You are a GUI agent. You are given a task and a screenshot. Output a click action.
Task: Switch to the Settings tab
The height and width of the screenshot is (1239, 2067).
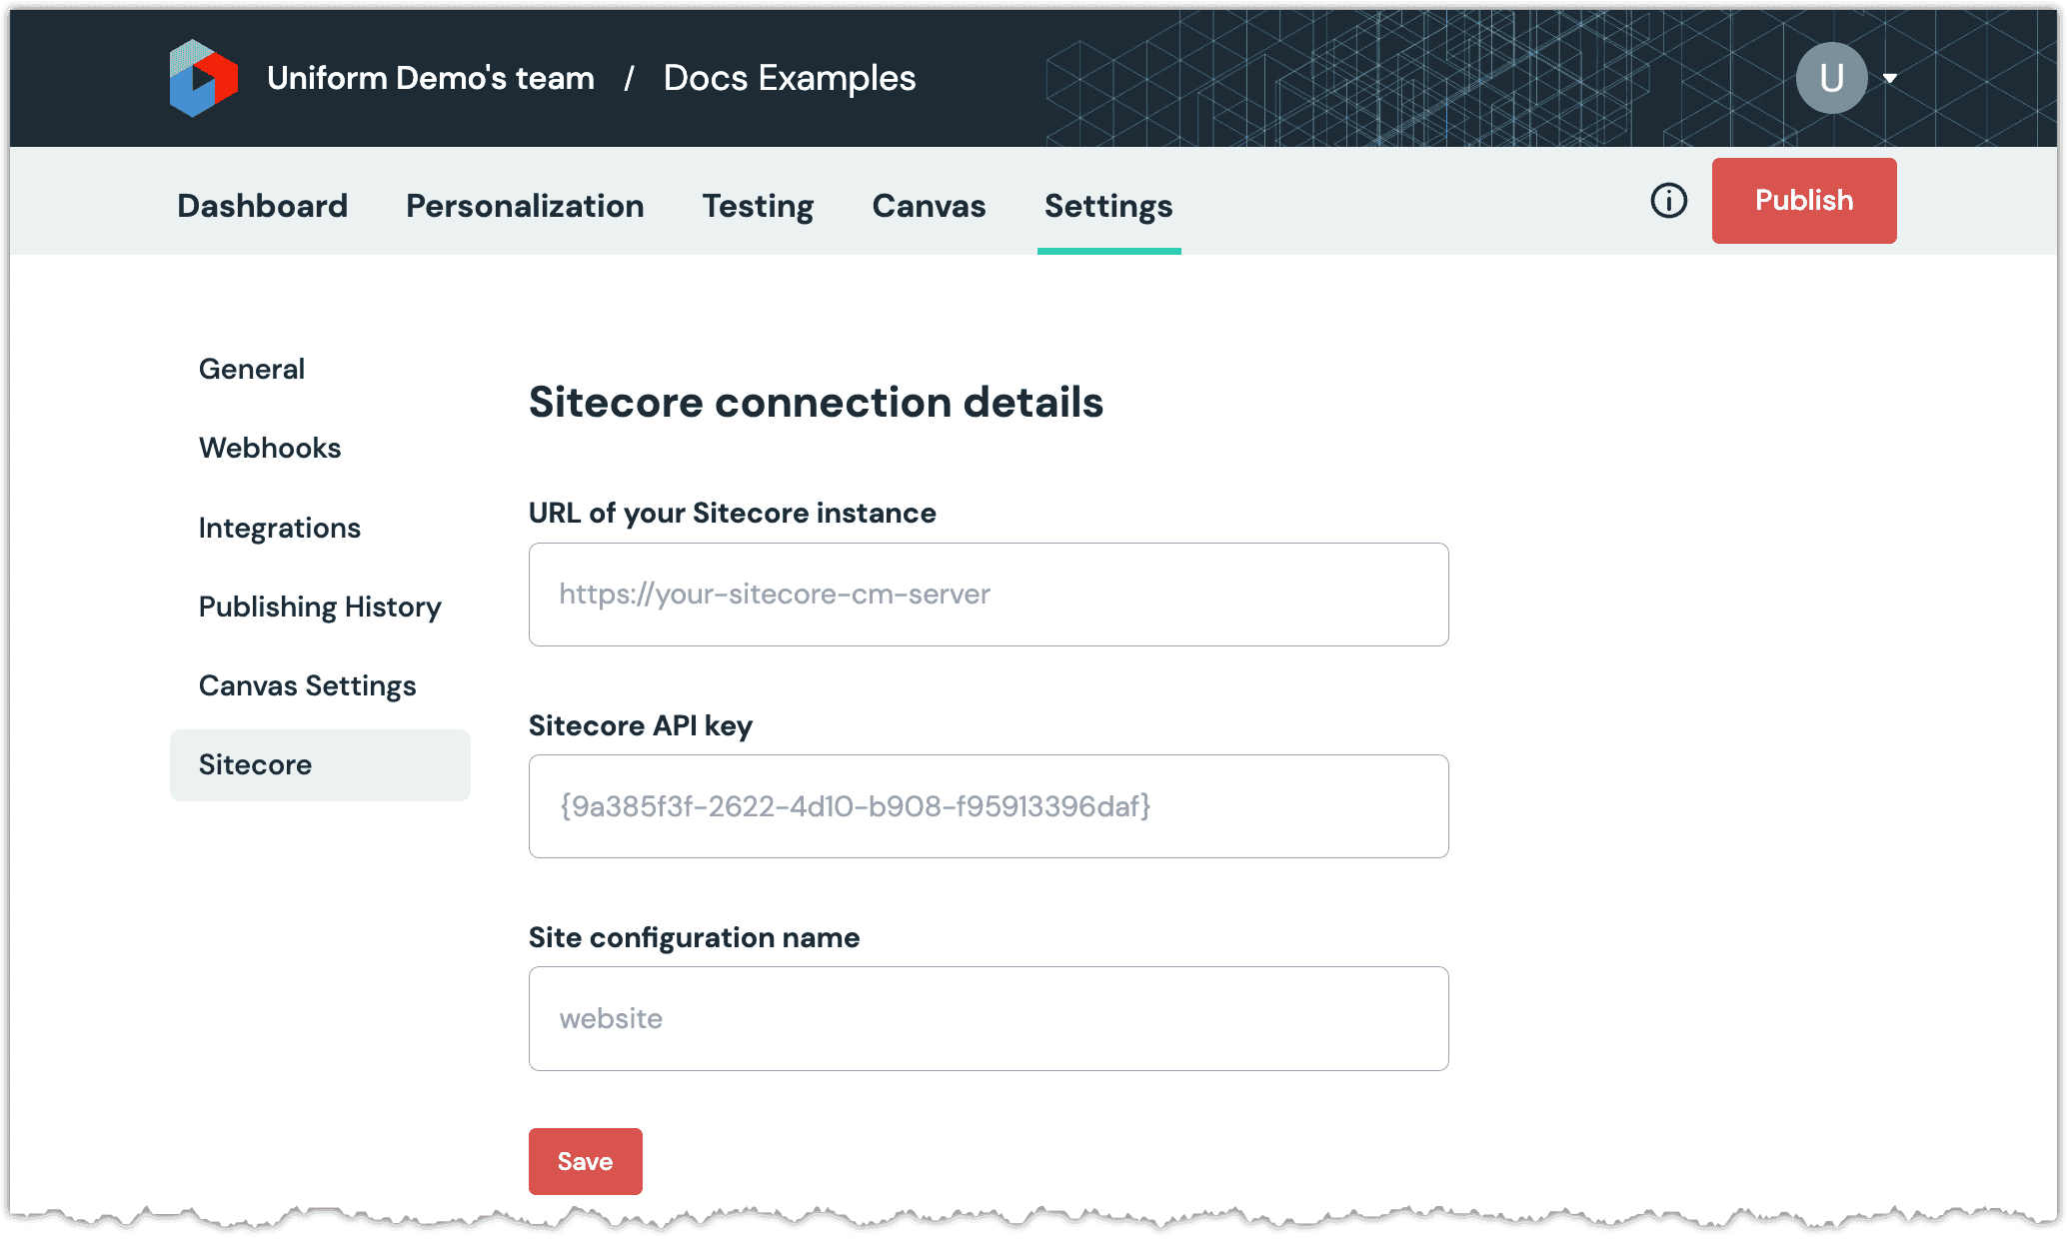point(1108,205)
